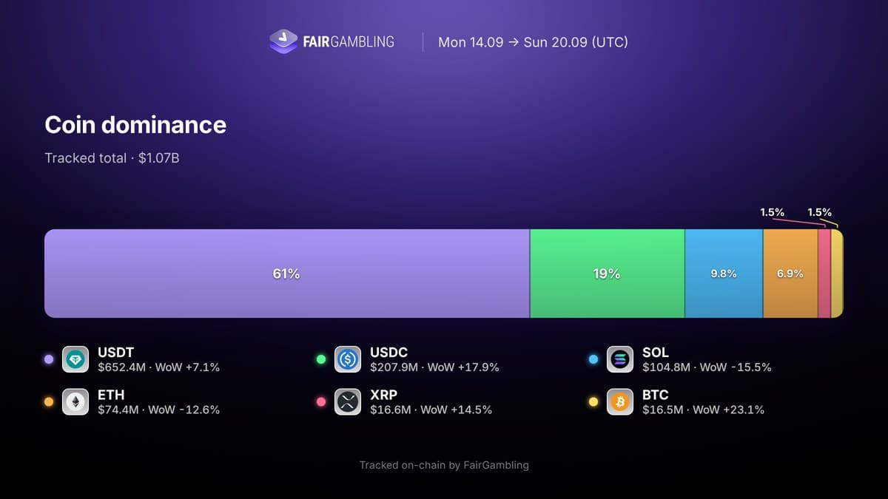Click the XRP coin icon
Screen dimensions: 888x499
(348, 401)
